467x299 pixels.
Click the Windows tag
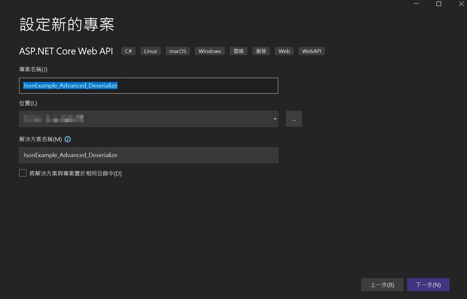[210, 51]
